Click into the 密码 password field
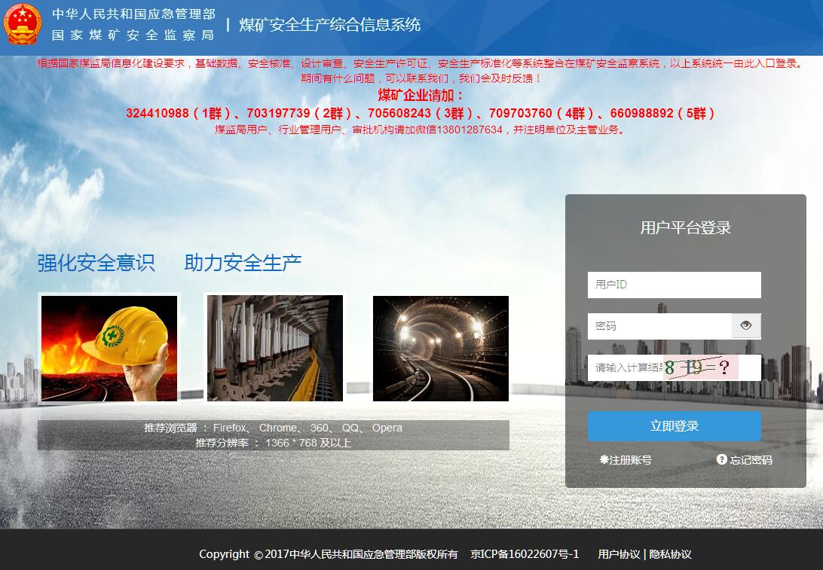 pos(659,326)
